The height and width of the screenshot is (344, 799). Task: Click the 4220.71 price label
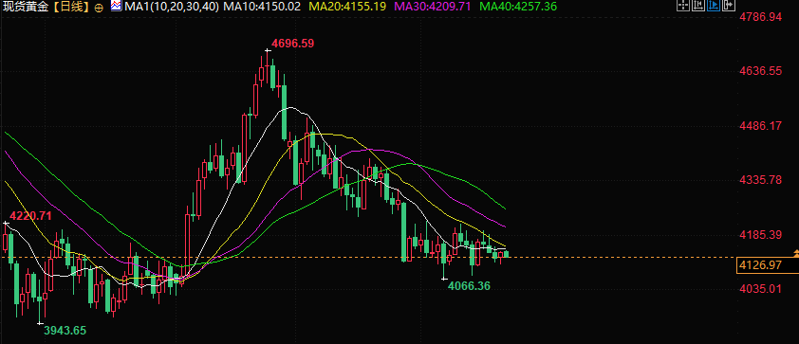(x=30, y=216)
